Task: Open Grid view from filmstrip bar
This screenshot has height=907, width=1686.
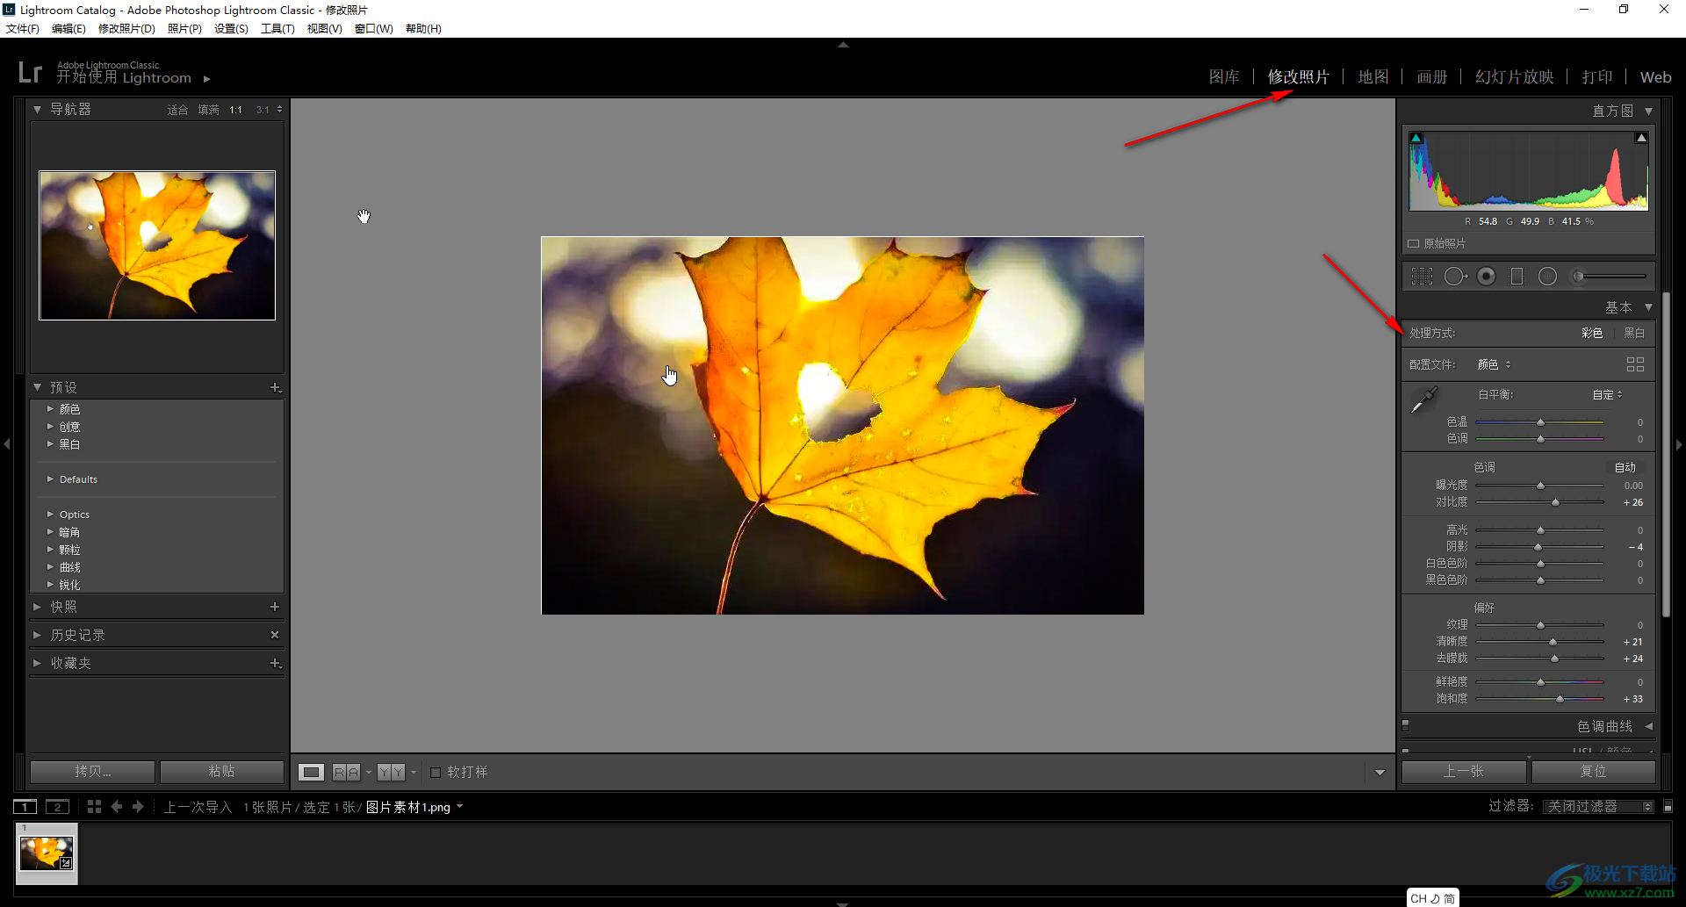Action: coord(94,806)
